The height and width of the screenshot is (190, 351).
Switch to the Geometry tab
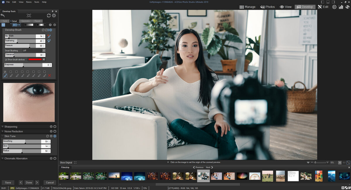click(25, 21)
